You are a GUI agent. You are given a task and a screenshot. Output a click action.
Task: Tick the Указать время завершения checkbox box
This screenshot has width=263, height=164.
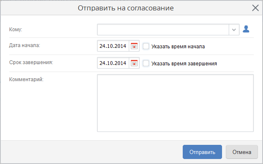click(146, 63)
